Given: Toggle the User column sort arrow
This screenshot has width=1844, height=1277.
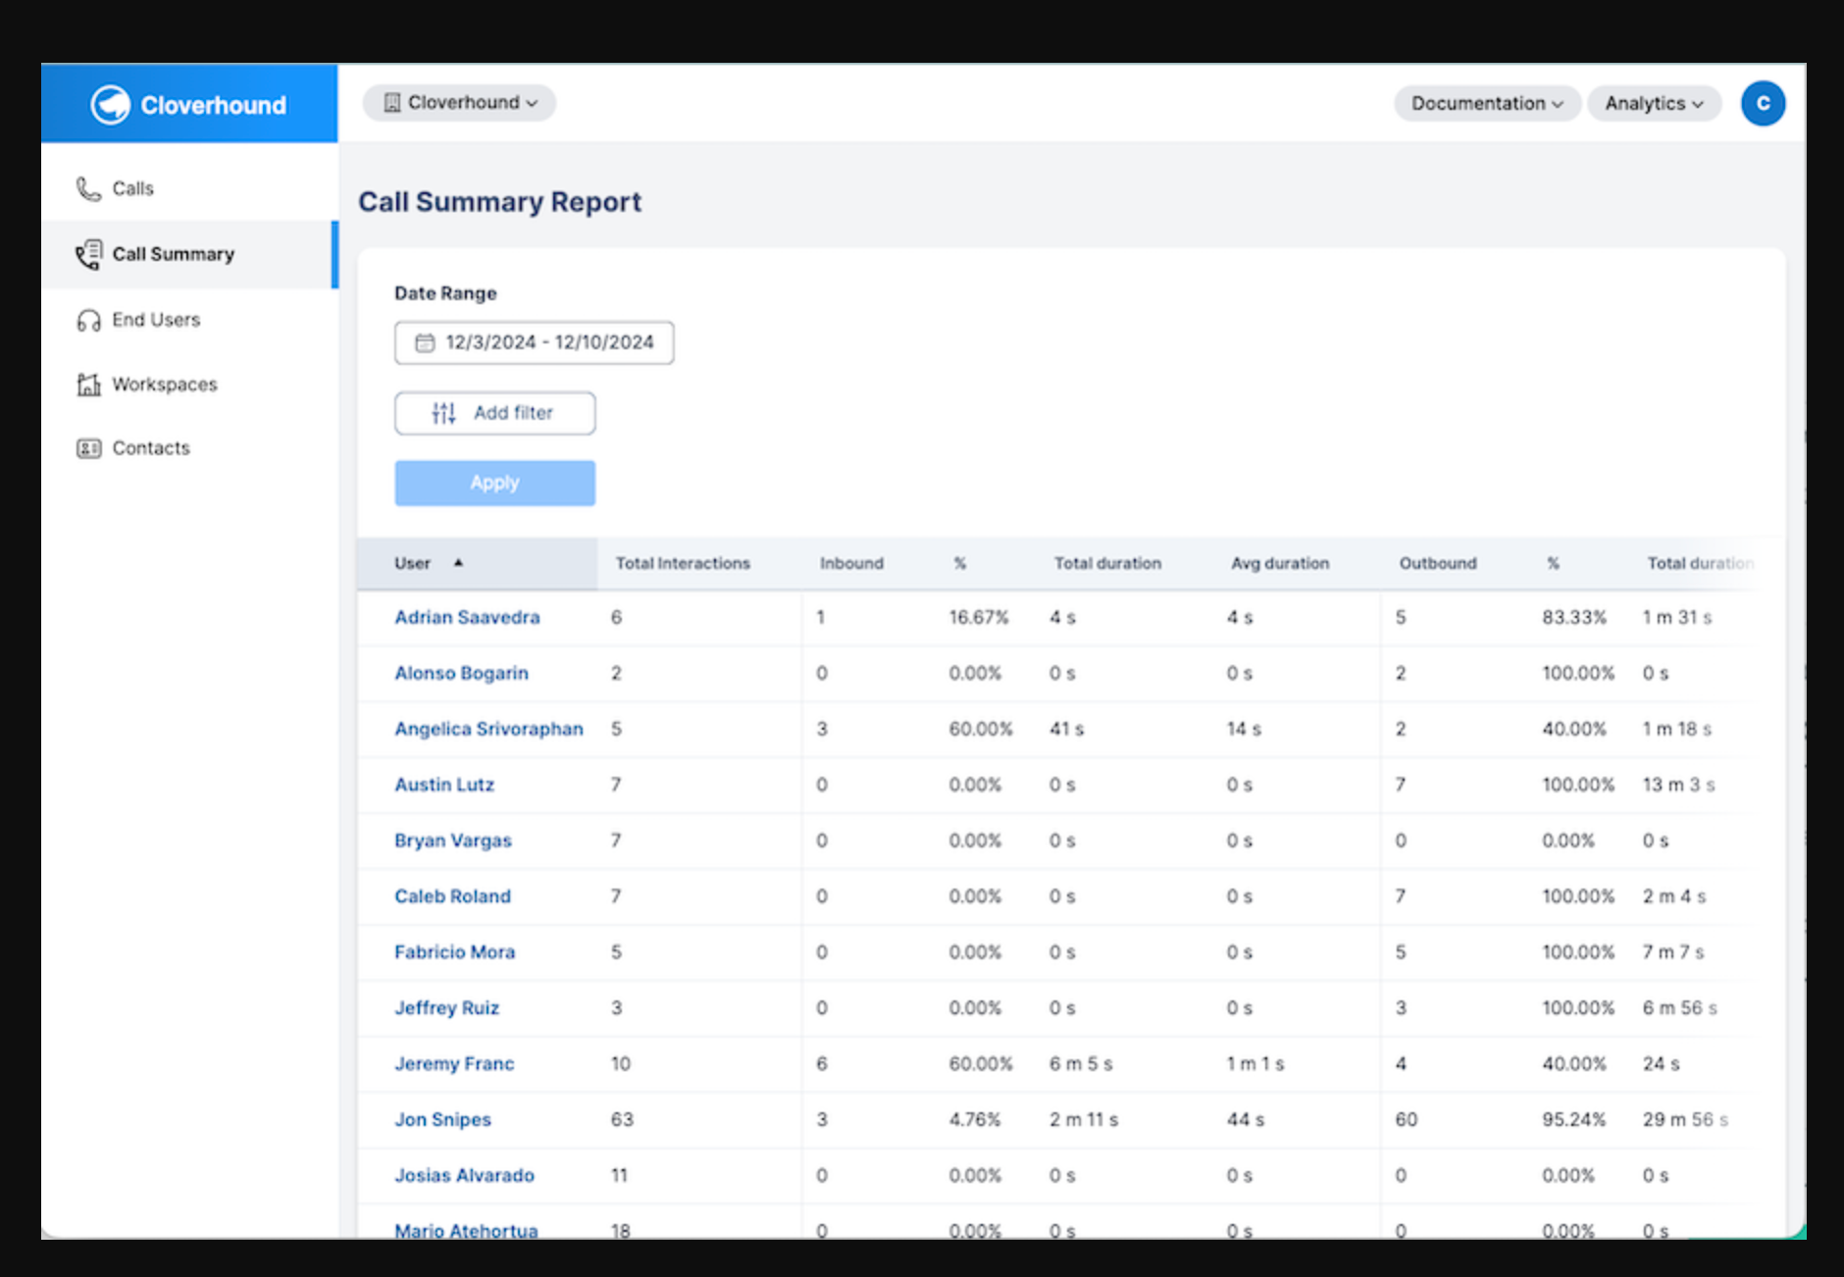Looking at the screenshot, I should click(458, 563).
